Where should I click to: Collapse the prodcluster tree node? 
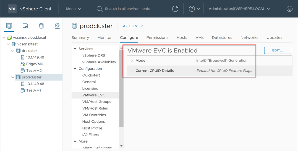(13, 77)
